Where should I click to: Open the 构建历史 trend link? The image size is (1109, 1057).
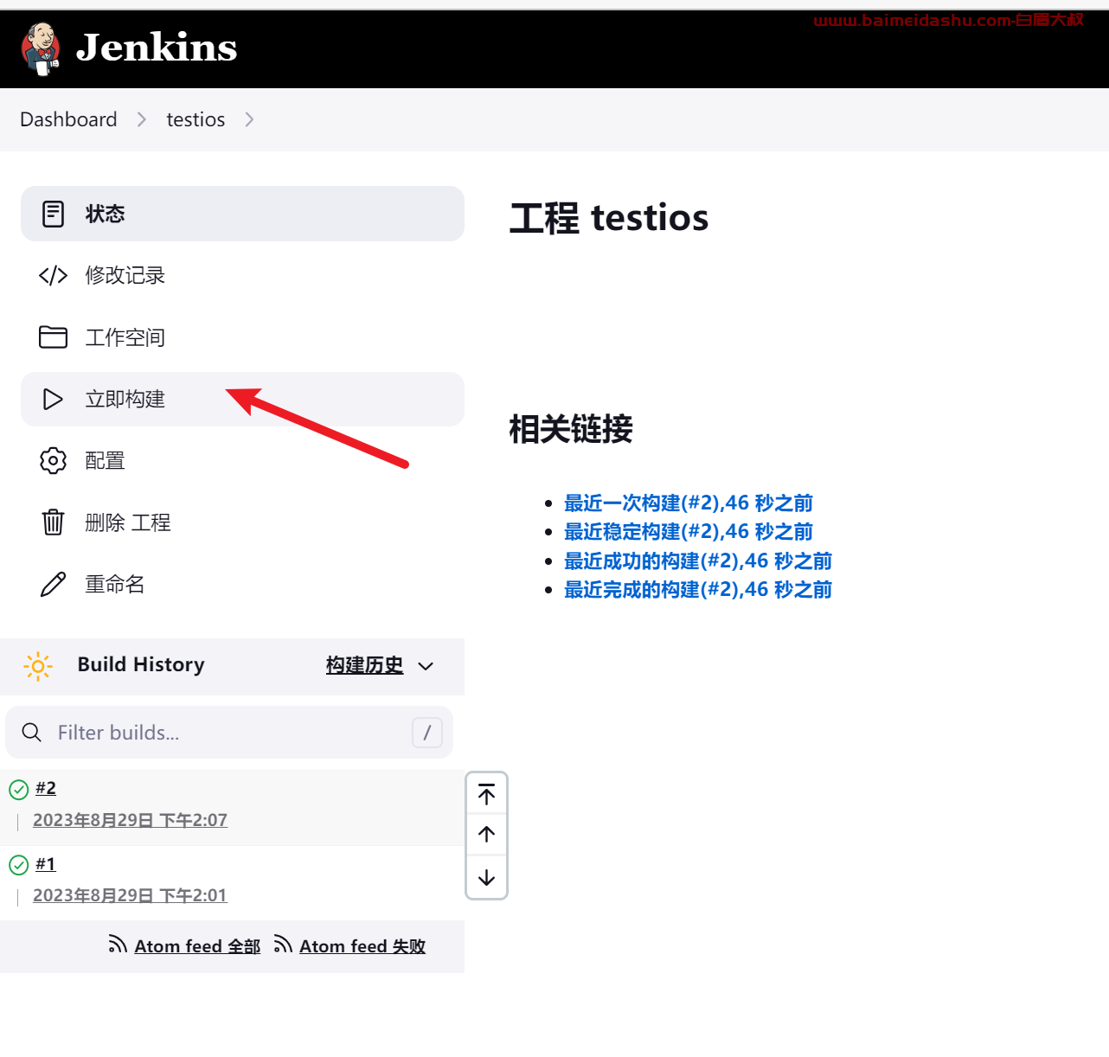pyautogui.click(x=364, y=665)
